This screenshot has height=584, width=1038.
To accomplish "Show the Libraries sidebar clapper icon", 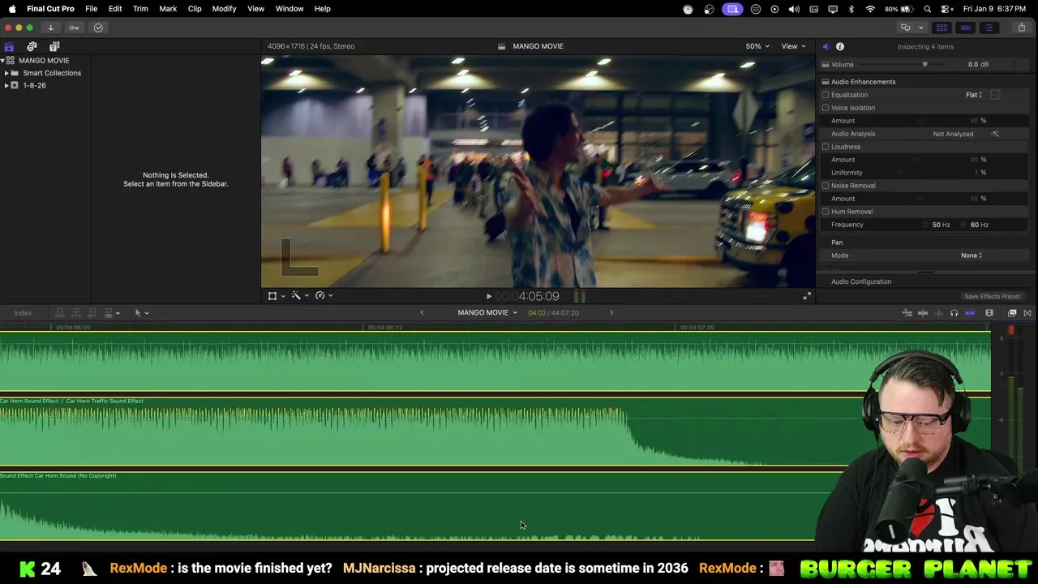I will click(x=9, y=46).
